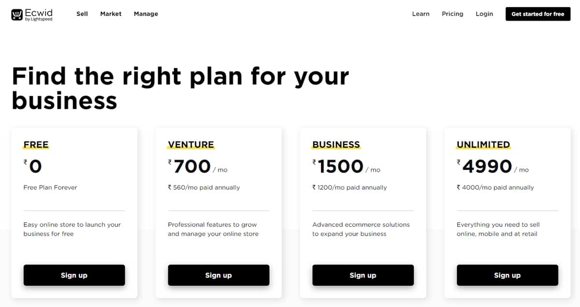Open the Sell menu
This screenshot has width=580, height=307.
82,14
